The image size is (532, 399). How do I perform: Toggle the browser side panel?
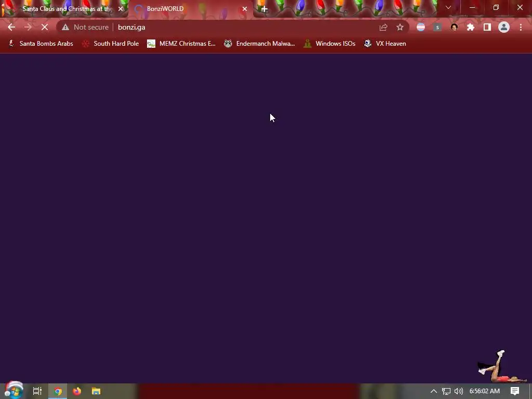pyautogui.click(x=487, y=27)
